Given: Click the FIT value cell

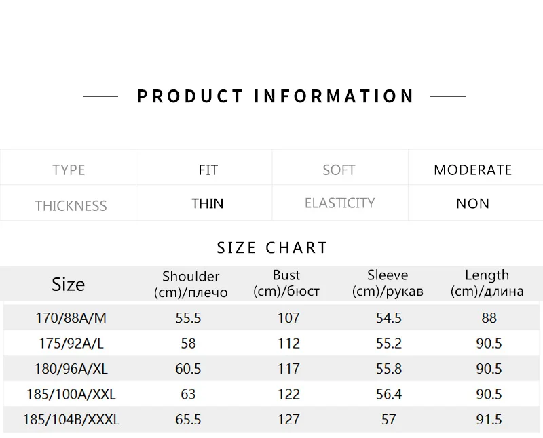Looking at the screenshot, I should pos(208,170).
